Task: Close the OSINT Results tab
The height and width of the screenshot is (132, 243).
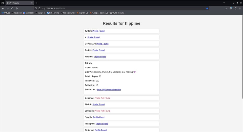Action: (x=32, y=3)
